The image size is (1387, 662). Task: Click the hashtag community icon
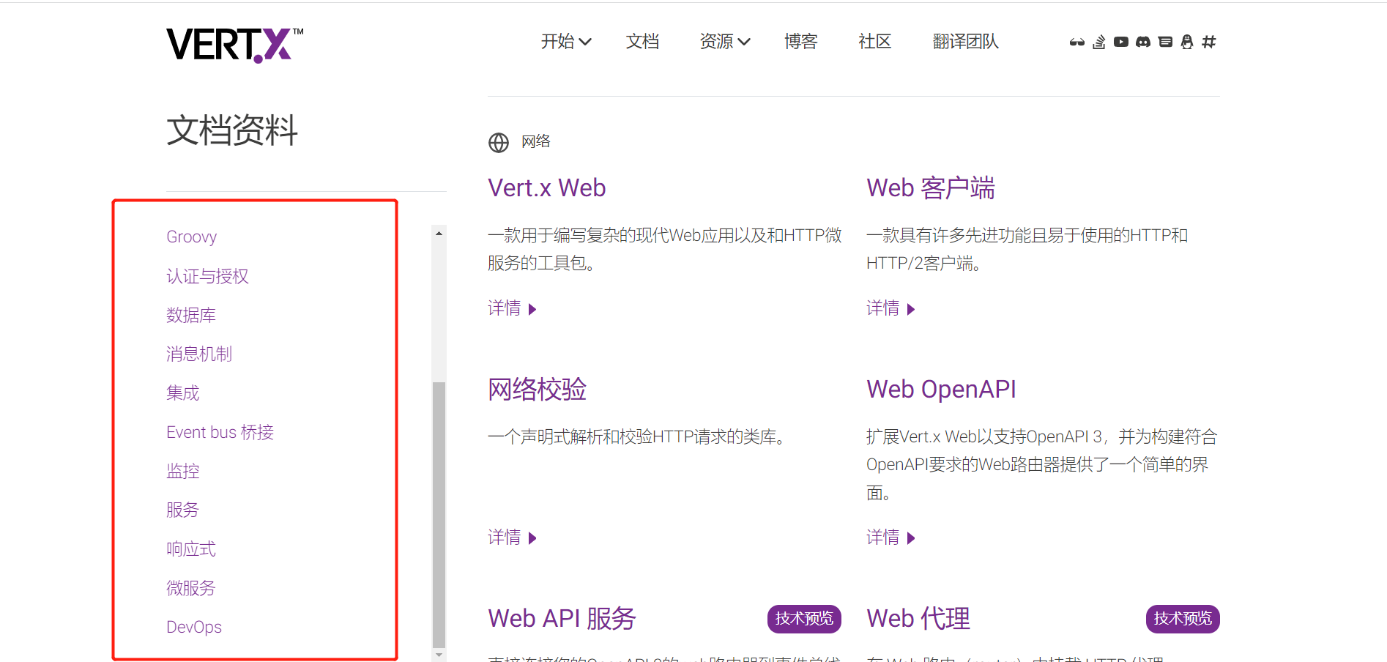tap(1209, 42)
